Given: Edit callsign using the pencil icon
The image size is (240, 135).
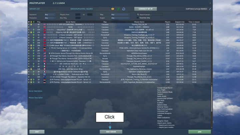Looking at the screenshot, I should tap(210, 9).
